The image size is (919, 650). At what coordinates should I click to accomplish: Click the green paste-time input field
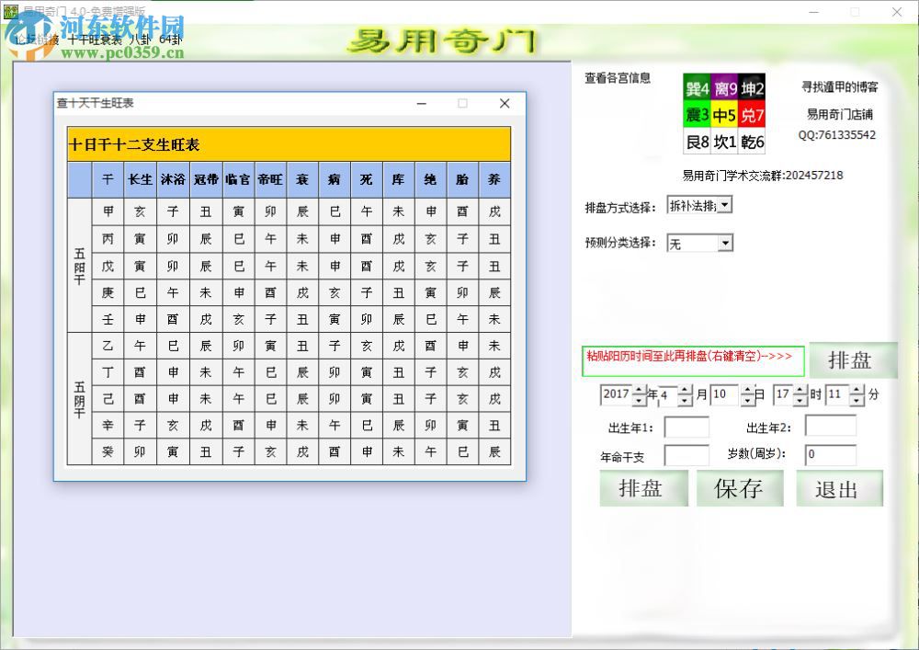click(x=693, y=360)
